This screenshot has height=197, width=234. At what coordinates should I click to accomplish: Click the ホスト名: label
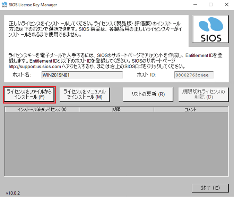click(22, 75)
